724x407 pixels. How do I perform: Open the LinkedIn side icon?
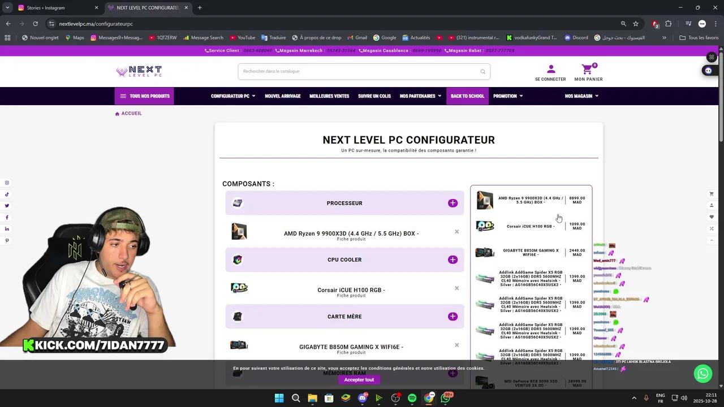coord(7,229)
